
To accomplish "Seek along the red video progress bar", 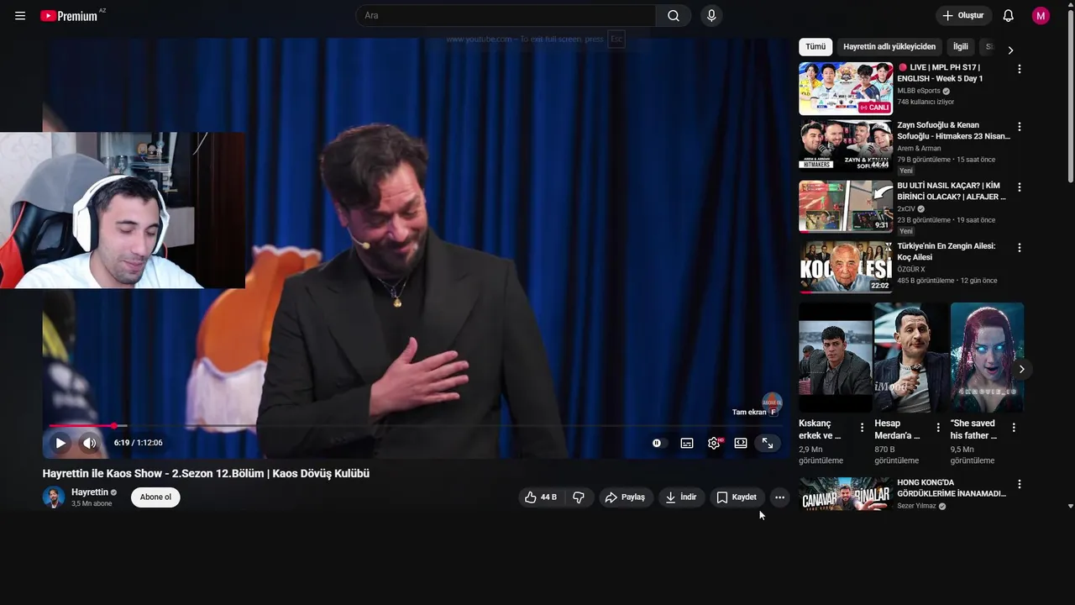I will [417, 426].
